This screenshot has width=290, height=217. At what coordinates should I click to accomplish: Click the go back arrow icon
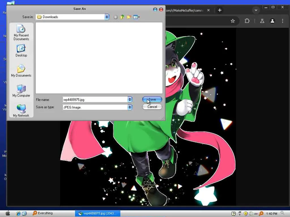coord(116,17)
